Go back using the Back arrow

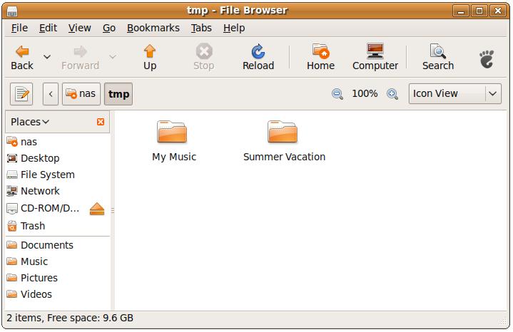22,58
